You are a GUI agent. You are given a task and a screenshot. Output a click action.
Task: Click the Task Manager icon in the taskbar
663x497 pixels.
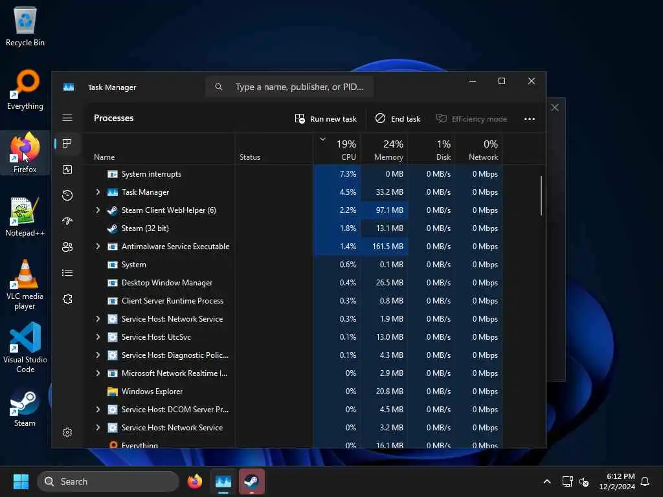point(223,481)
